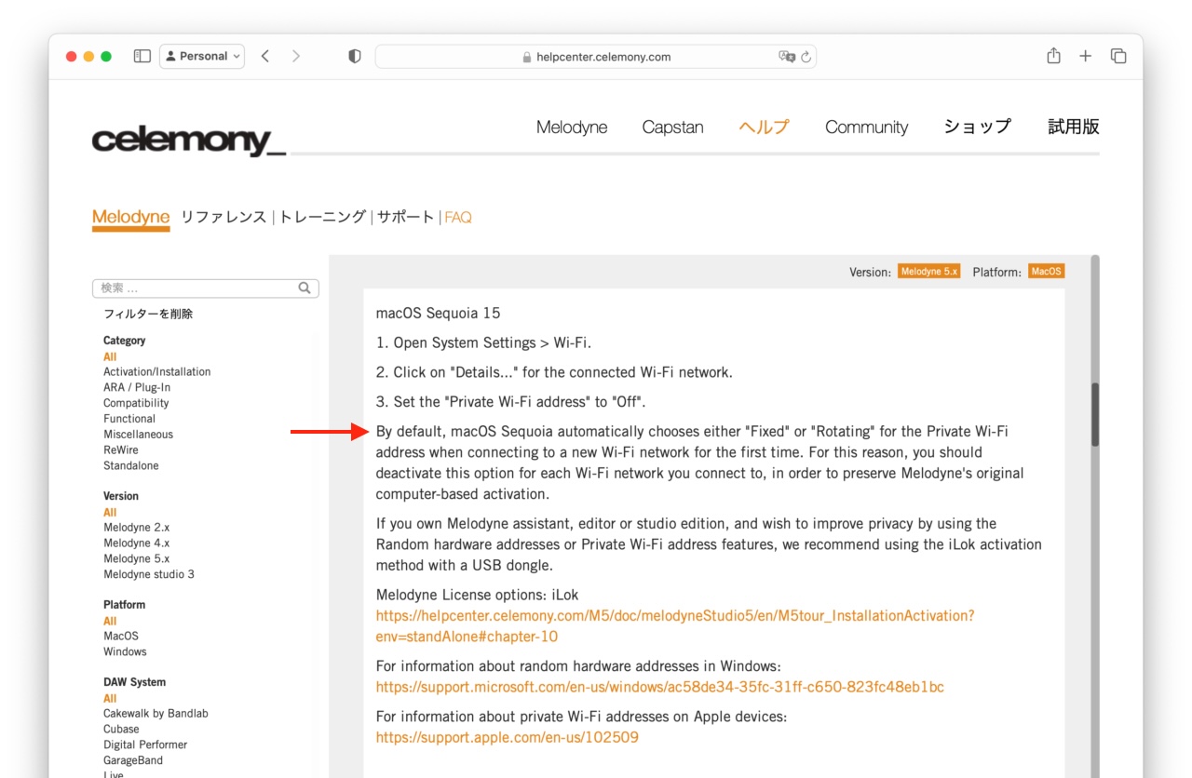The width and height of the screenshot is (1192, 778).
Task: Open the Melodyne iLok activation link
Action: [675, 626]
